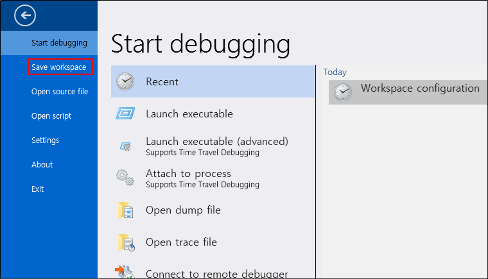
Task: Click the Recent clock icon
Action: 125,82
